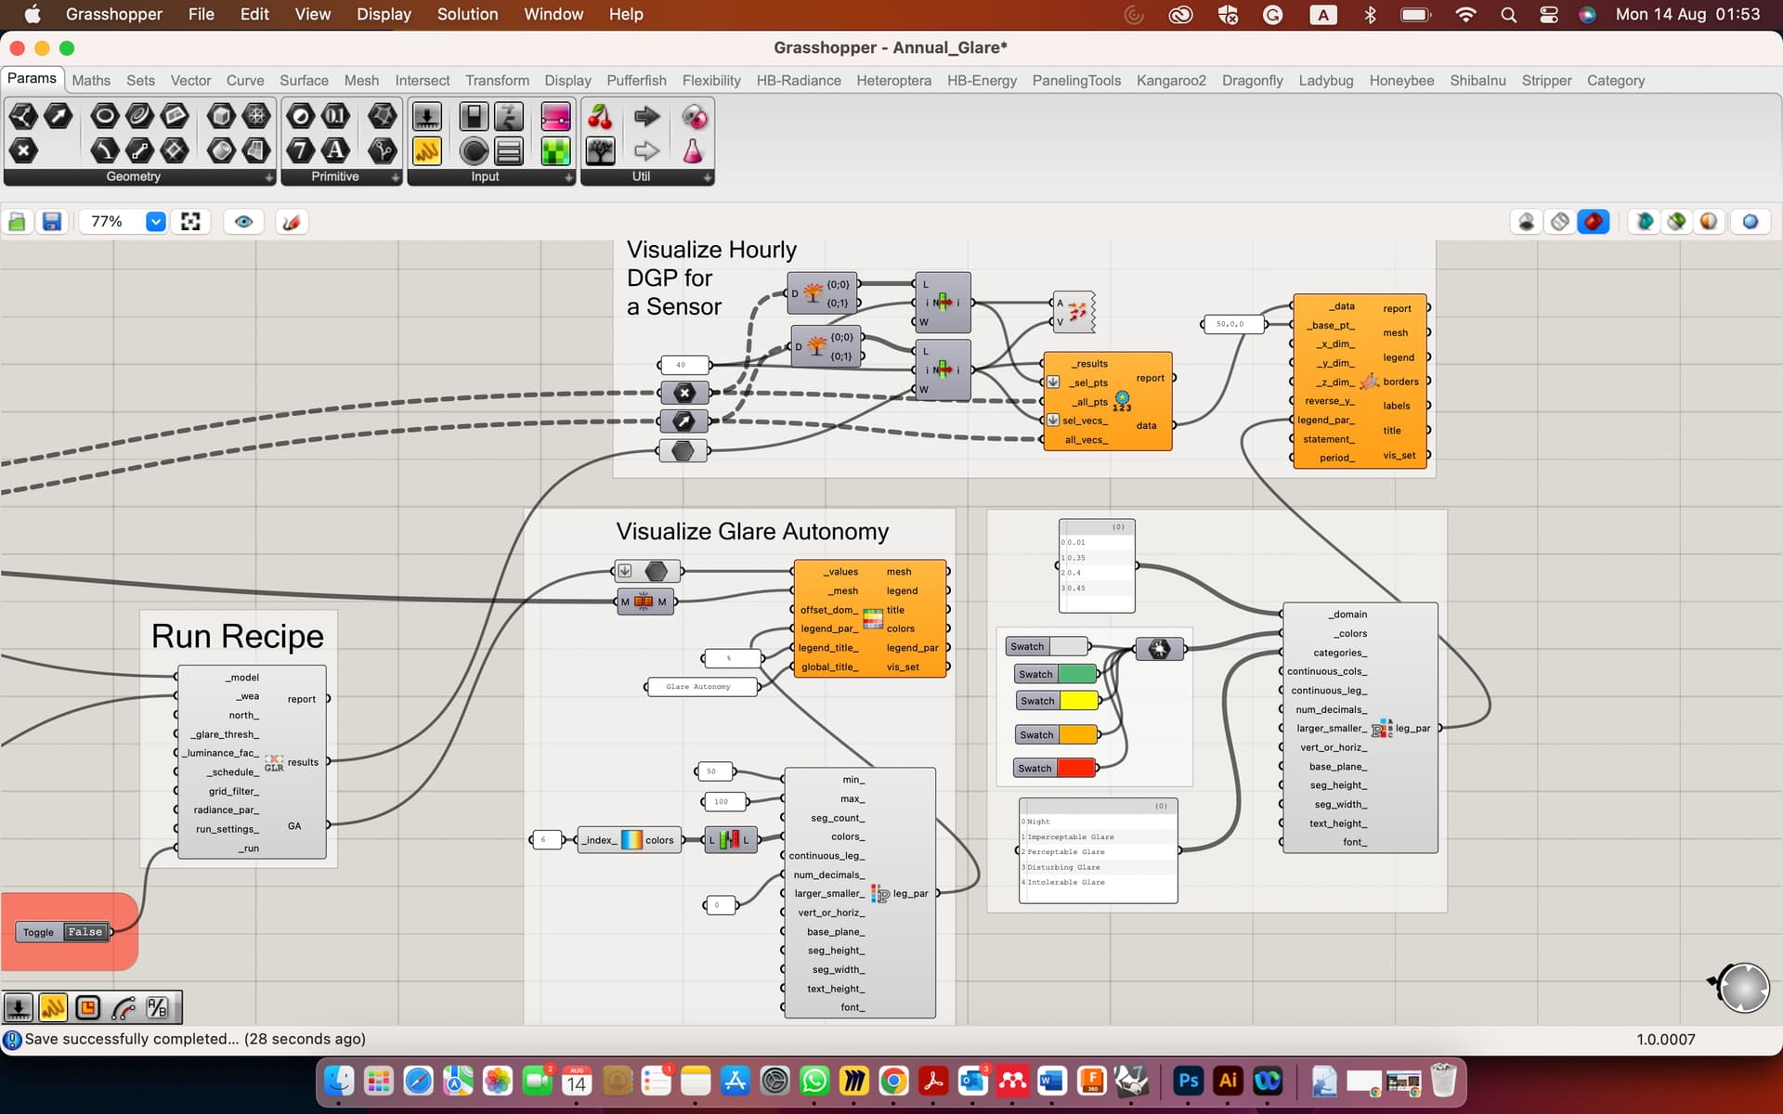Expand the Geometry panel group

(268, 177)
